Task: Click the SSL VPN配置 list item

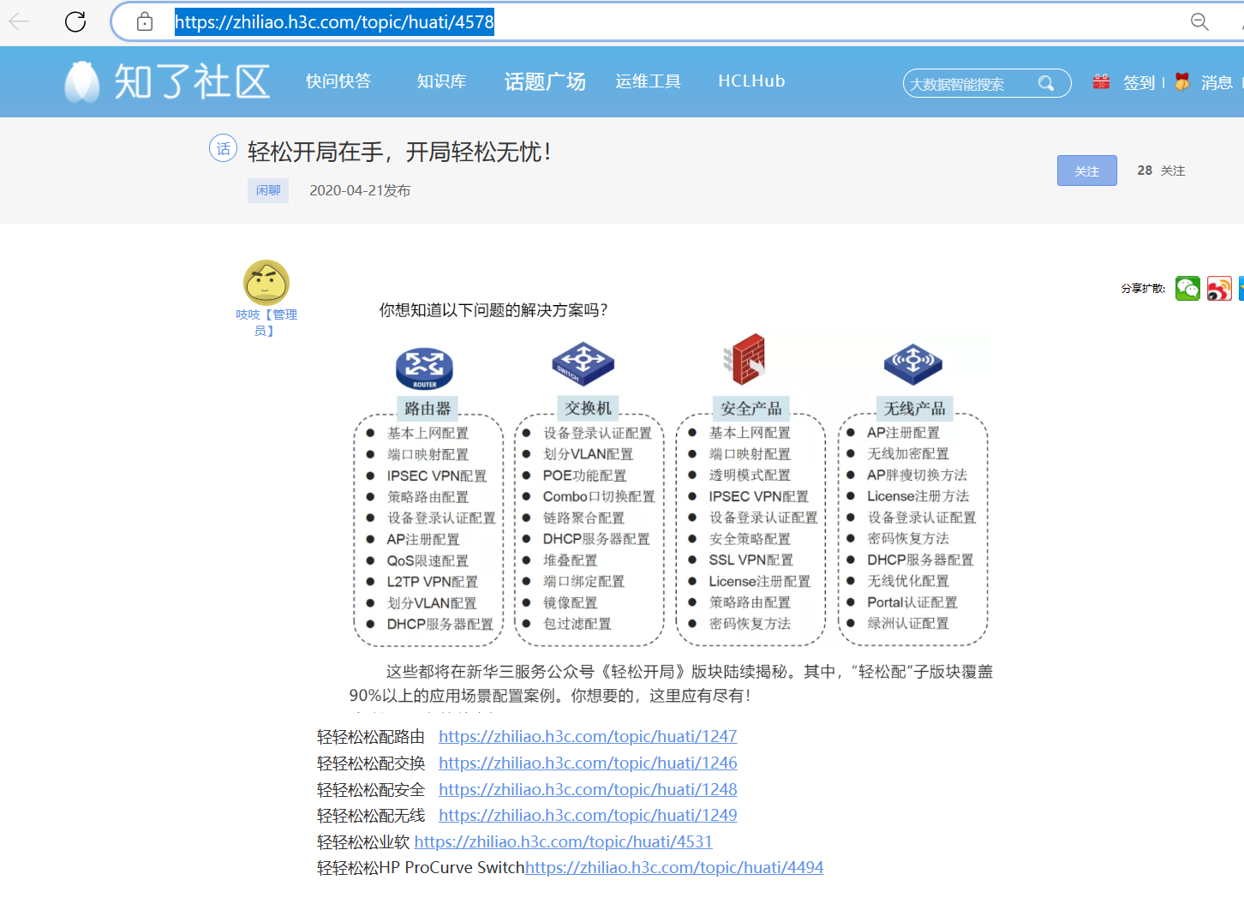Action: coord(751,560)
